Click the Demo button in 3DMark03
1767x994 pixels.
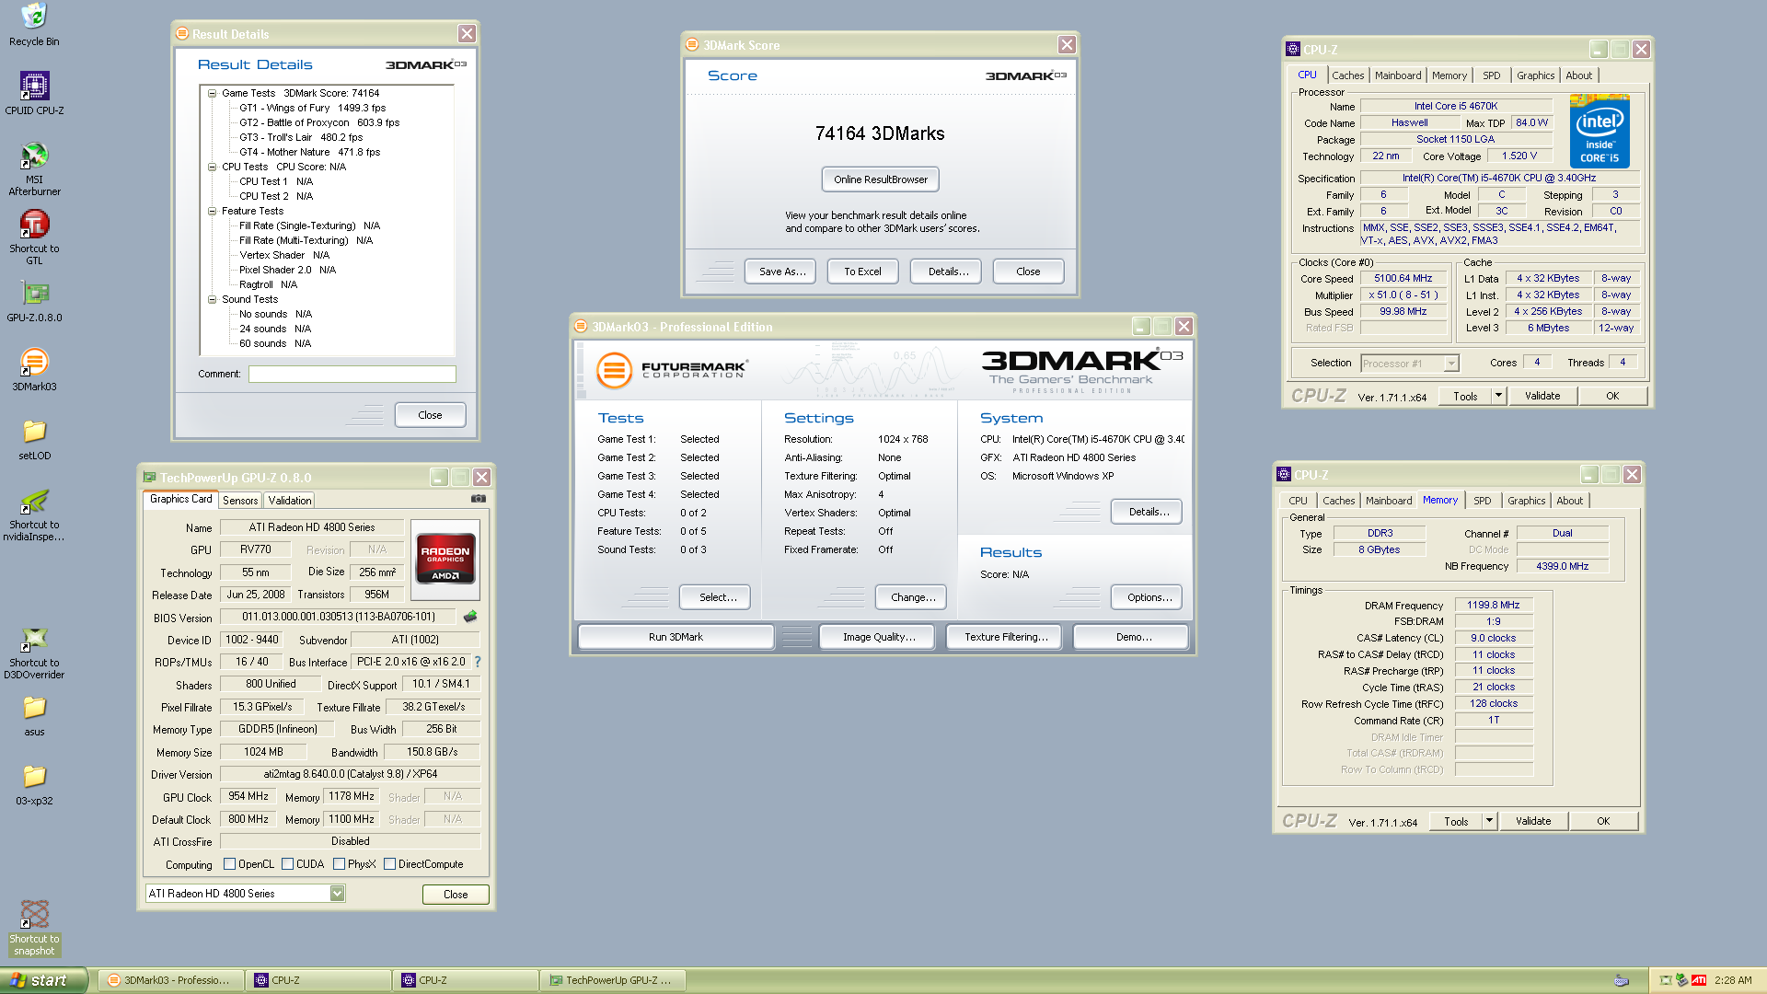1132,637
